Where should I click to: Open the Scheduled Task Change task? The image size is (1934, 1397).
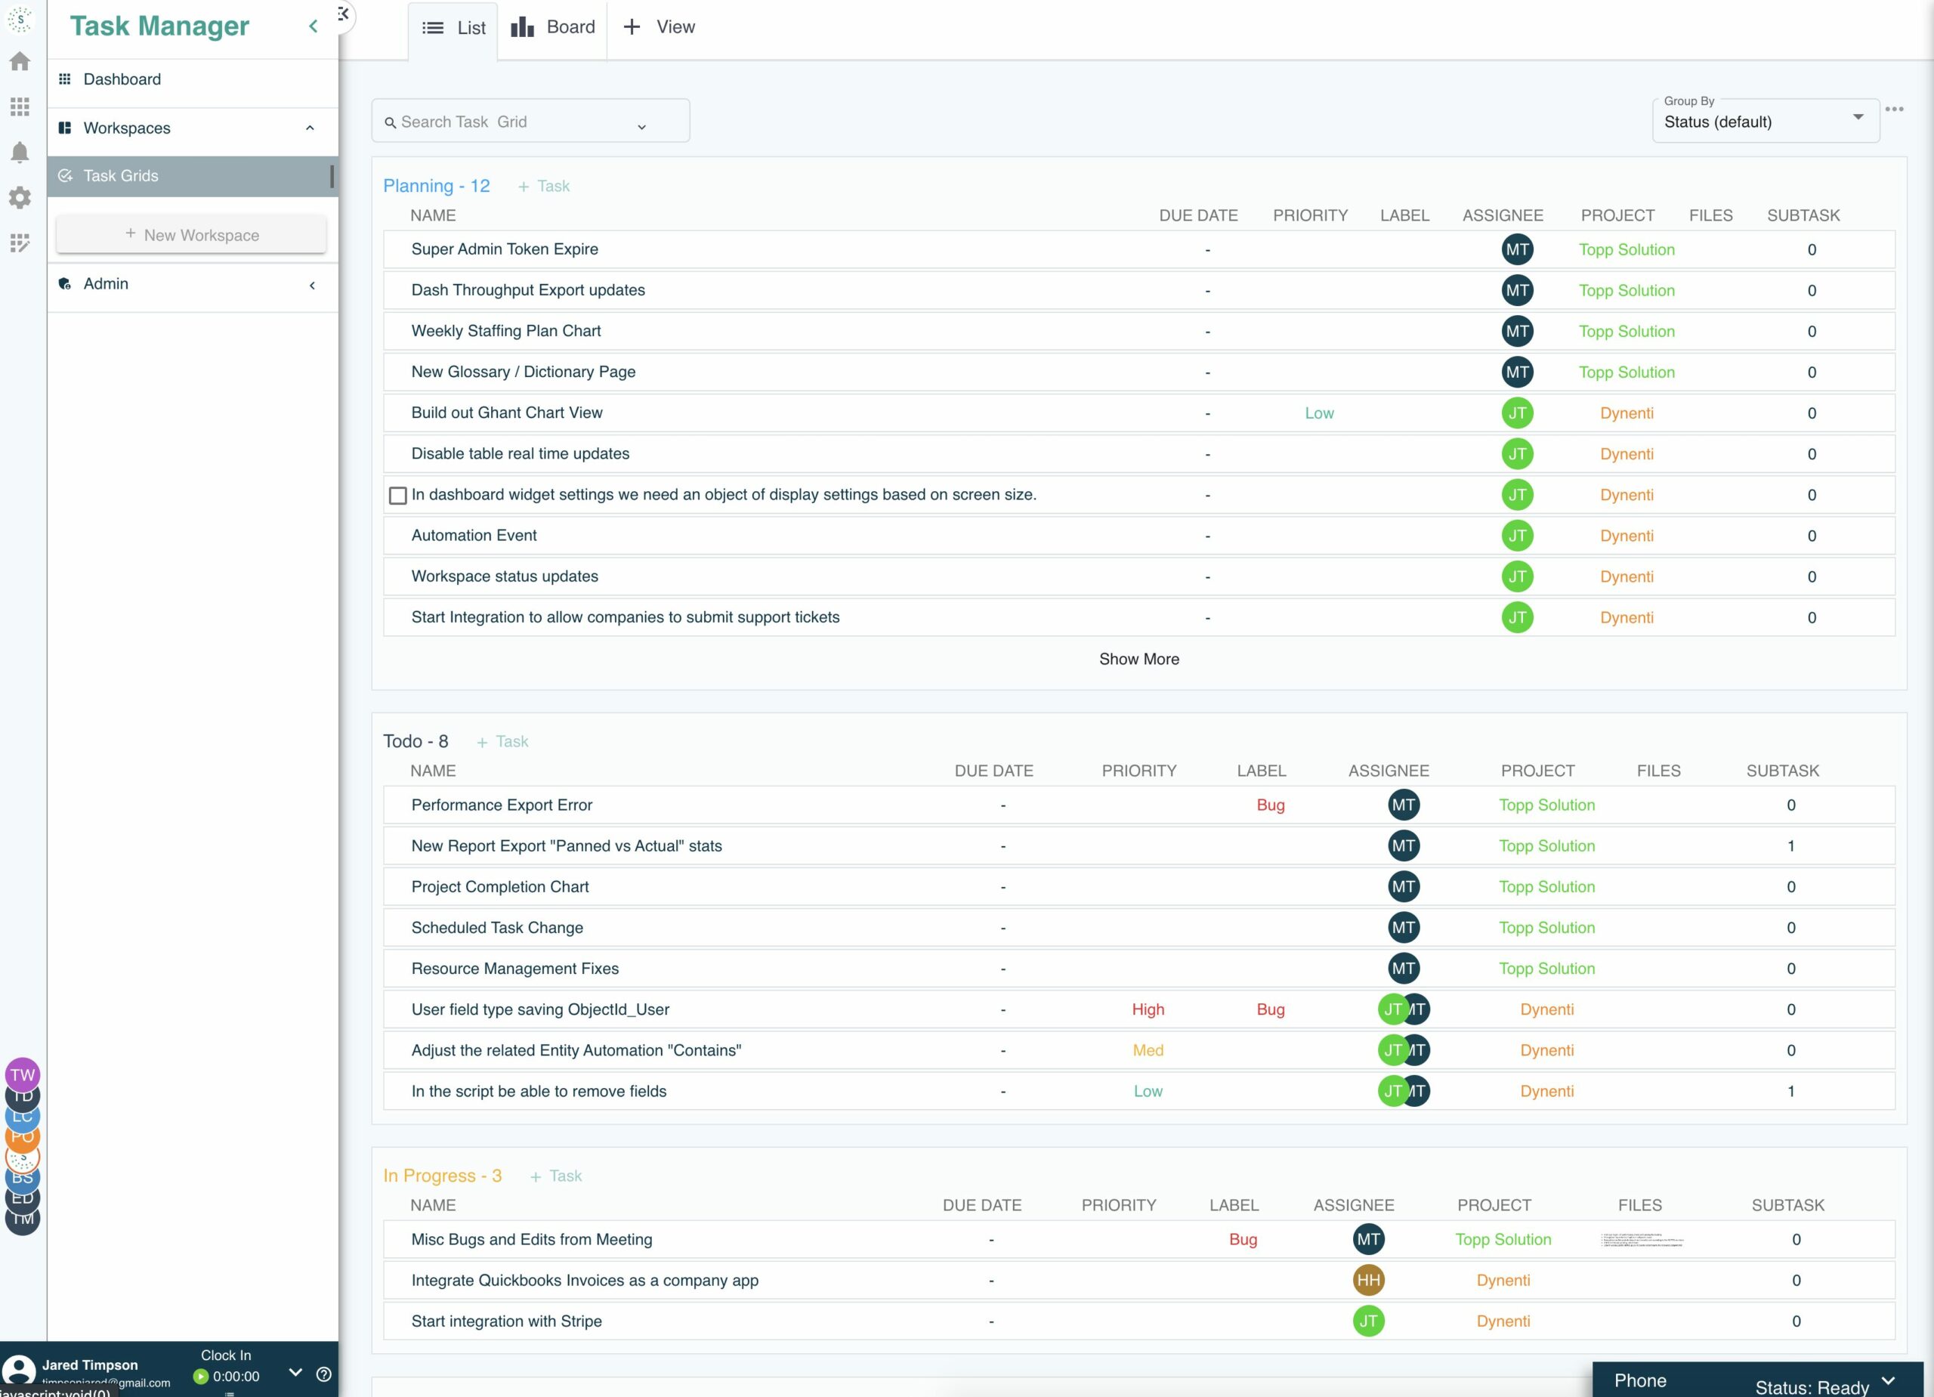click(x=497, y=928)
